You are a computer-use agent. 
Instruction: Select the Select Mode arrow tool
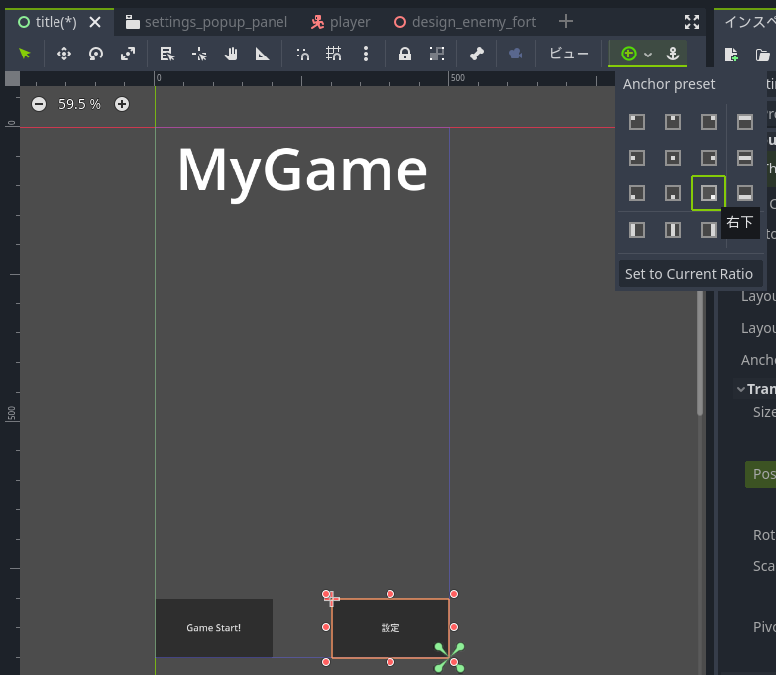[24, 54]
